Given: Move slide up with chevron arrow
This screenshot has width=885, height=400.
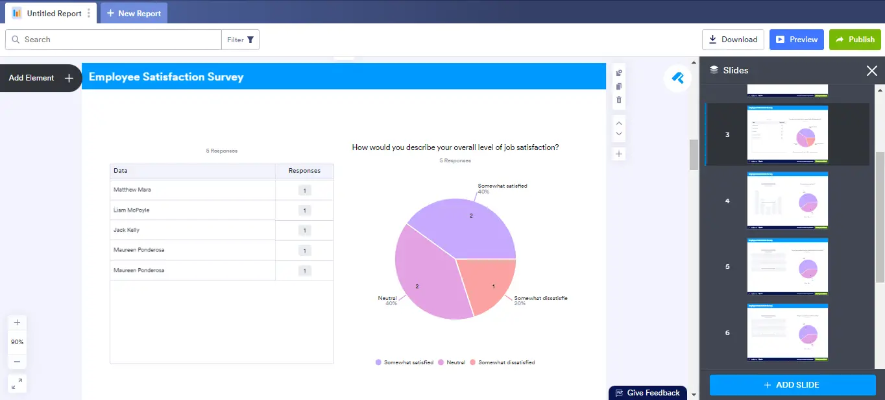Looking at the screenshot, I should [x=619, y=123].
